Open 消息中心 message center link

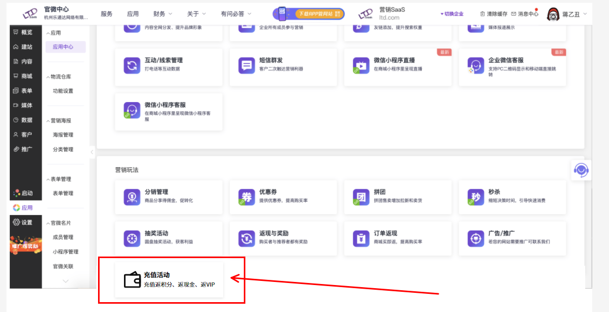pyautogui.click(x=524, y=14)
